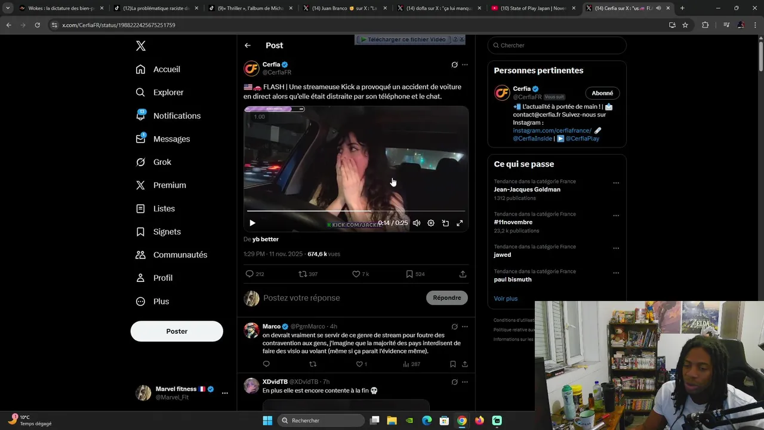Open Jean-Jacques Goldman trend
Viewport: 764px width, 430px height.
(x=527, y=189)
